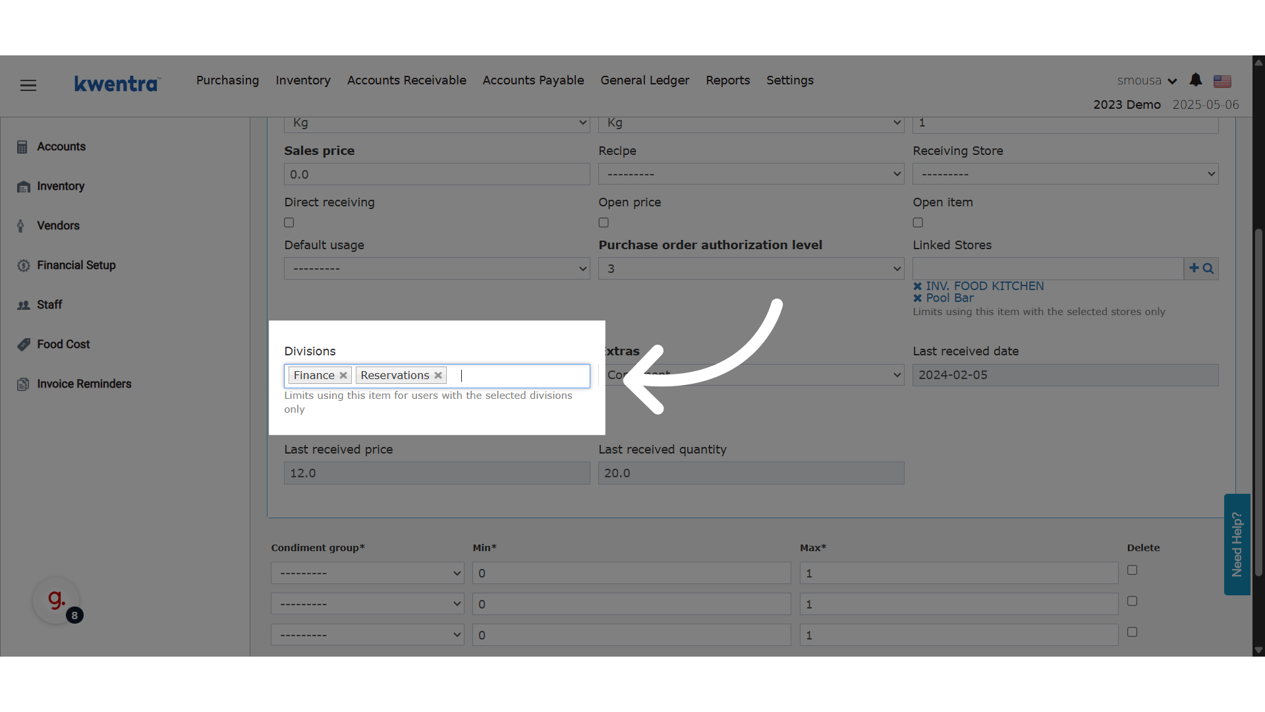Go to Food Cost in sidebar
The image size is (1265, 712).
(x=63, y=344)
